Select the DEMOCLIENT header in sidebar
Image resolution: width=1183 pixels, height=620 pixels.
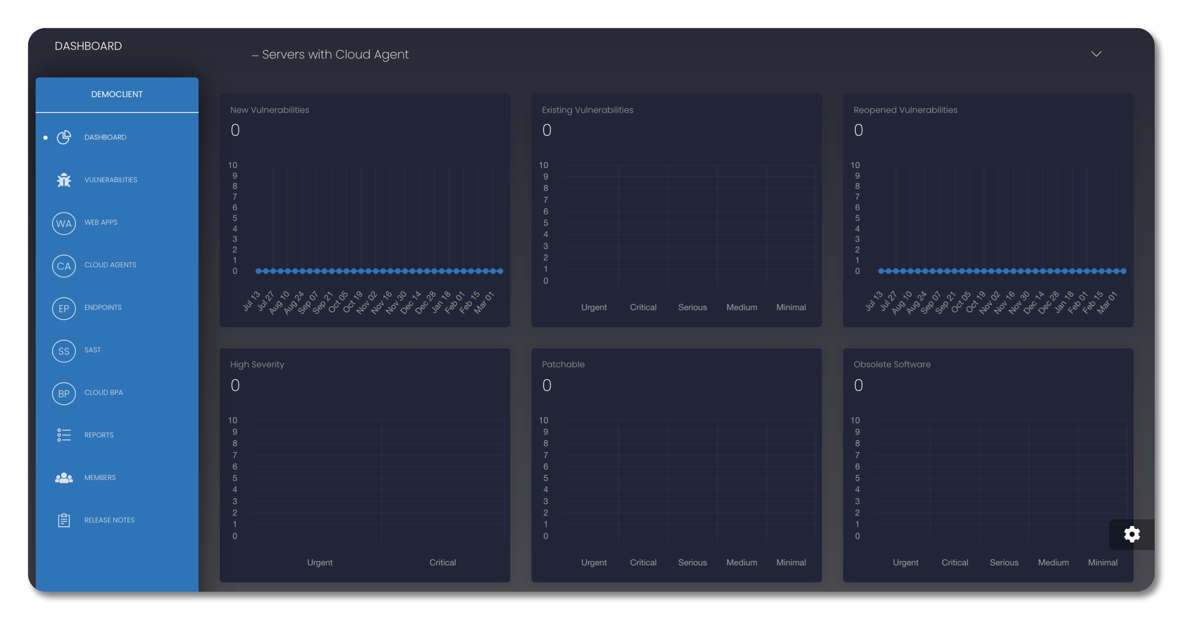click(117, 94)
